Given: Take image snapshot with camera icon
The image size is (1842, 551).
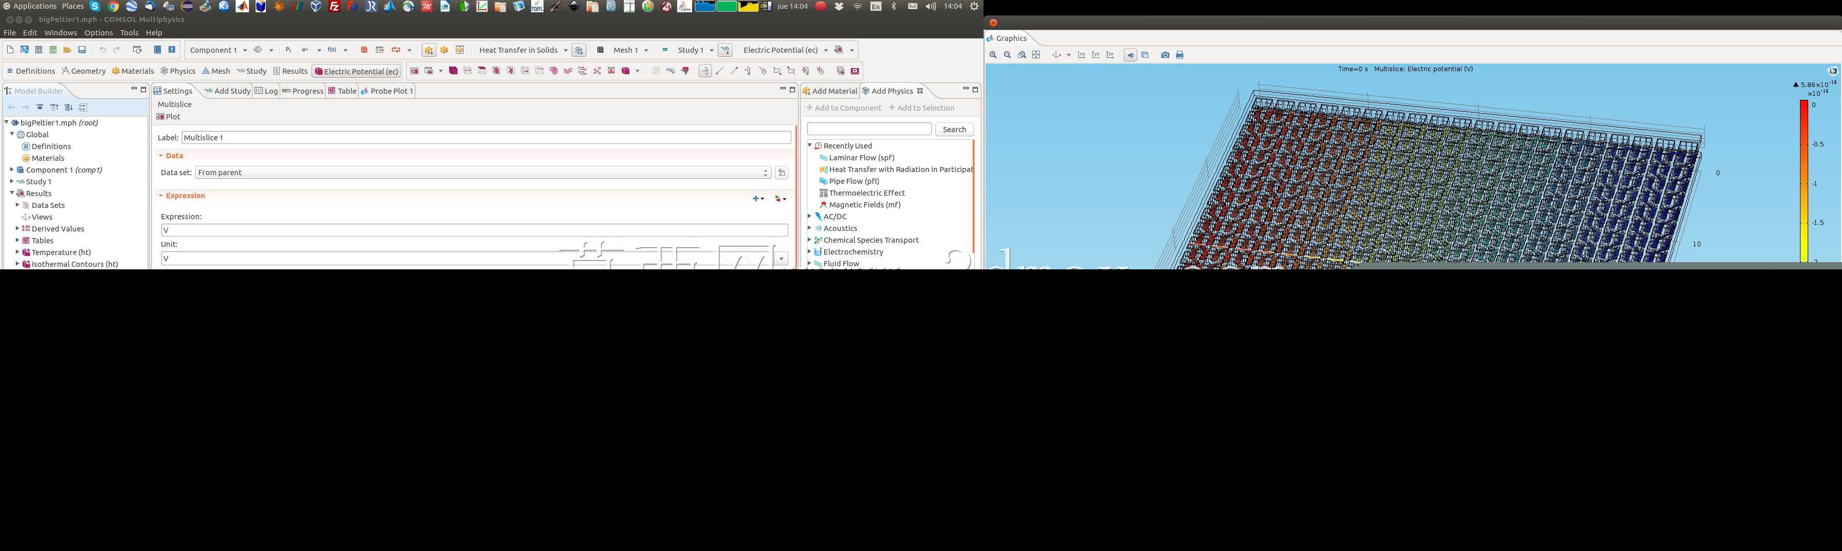Looking at the screenshot, I should point(1165,55).
